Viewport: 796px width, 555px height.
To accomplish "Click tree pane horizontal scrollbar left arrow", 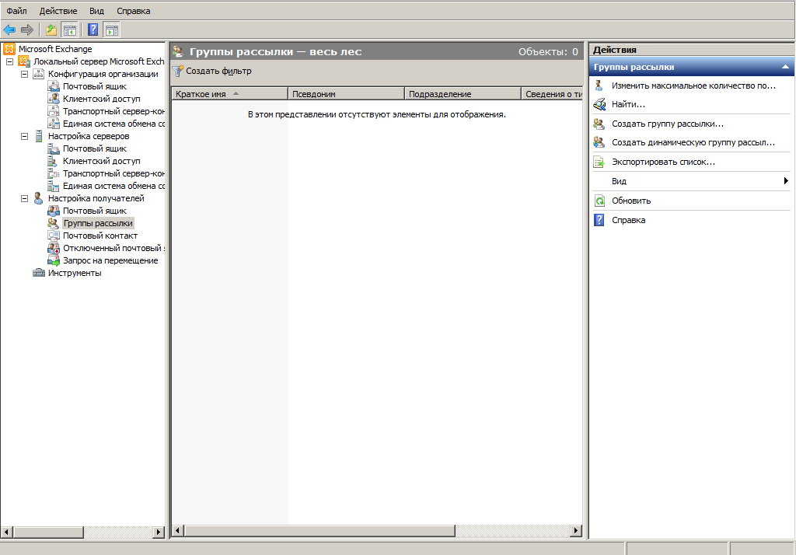I will tap(6, 532).
